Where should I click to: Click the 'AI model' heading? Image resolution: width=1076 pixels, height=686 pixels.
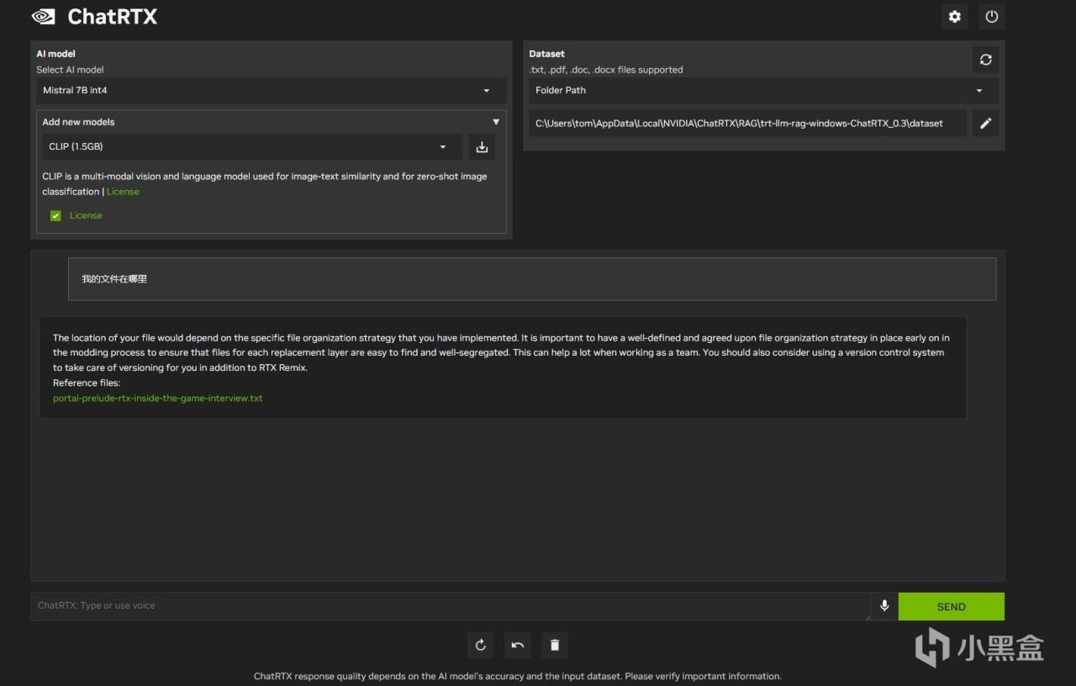pyautogui.click(x=55, y=54)
